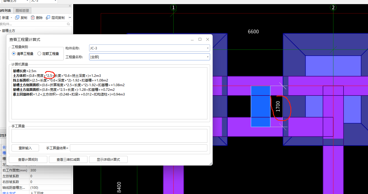Click the 1700 dimension label
The image size is (368, 194).
pos(278,106)
